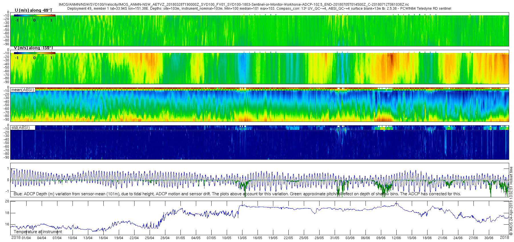Click the V velocity color scale bar

pyautogui.click(x=35, y=53)
